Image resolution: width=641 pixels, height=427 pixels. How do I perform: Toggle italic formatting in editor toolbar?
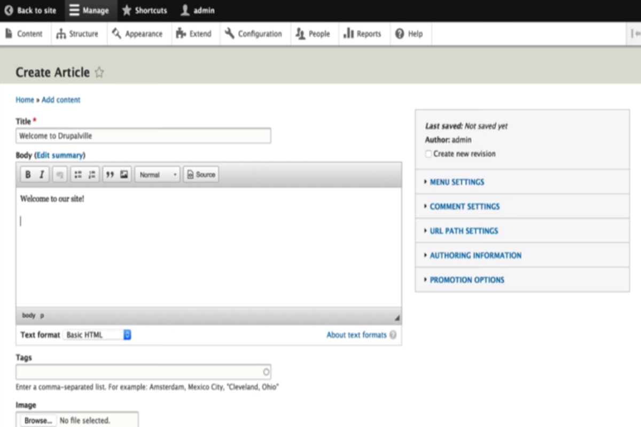click(42, 175)
